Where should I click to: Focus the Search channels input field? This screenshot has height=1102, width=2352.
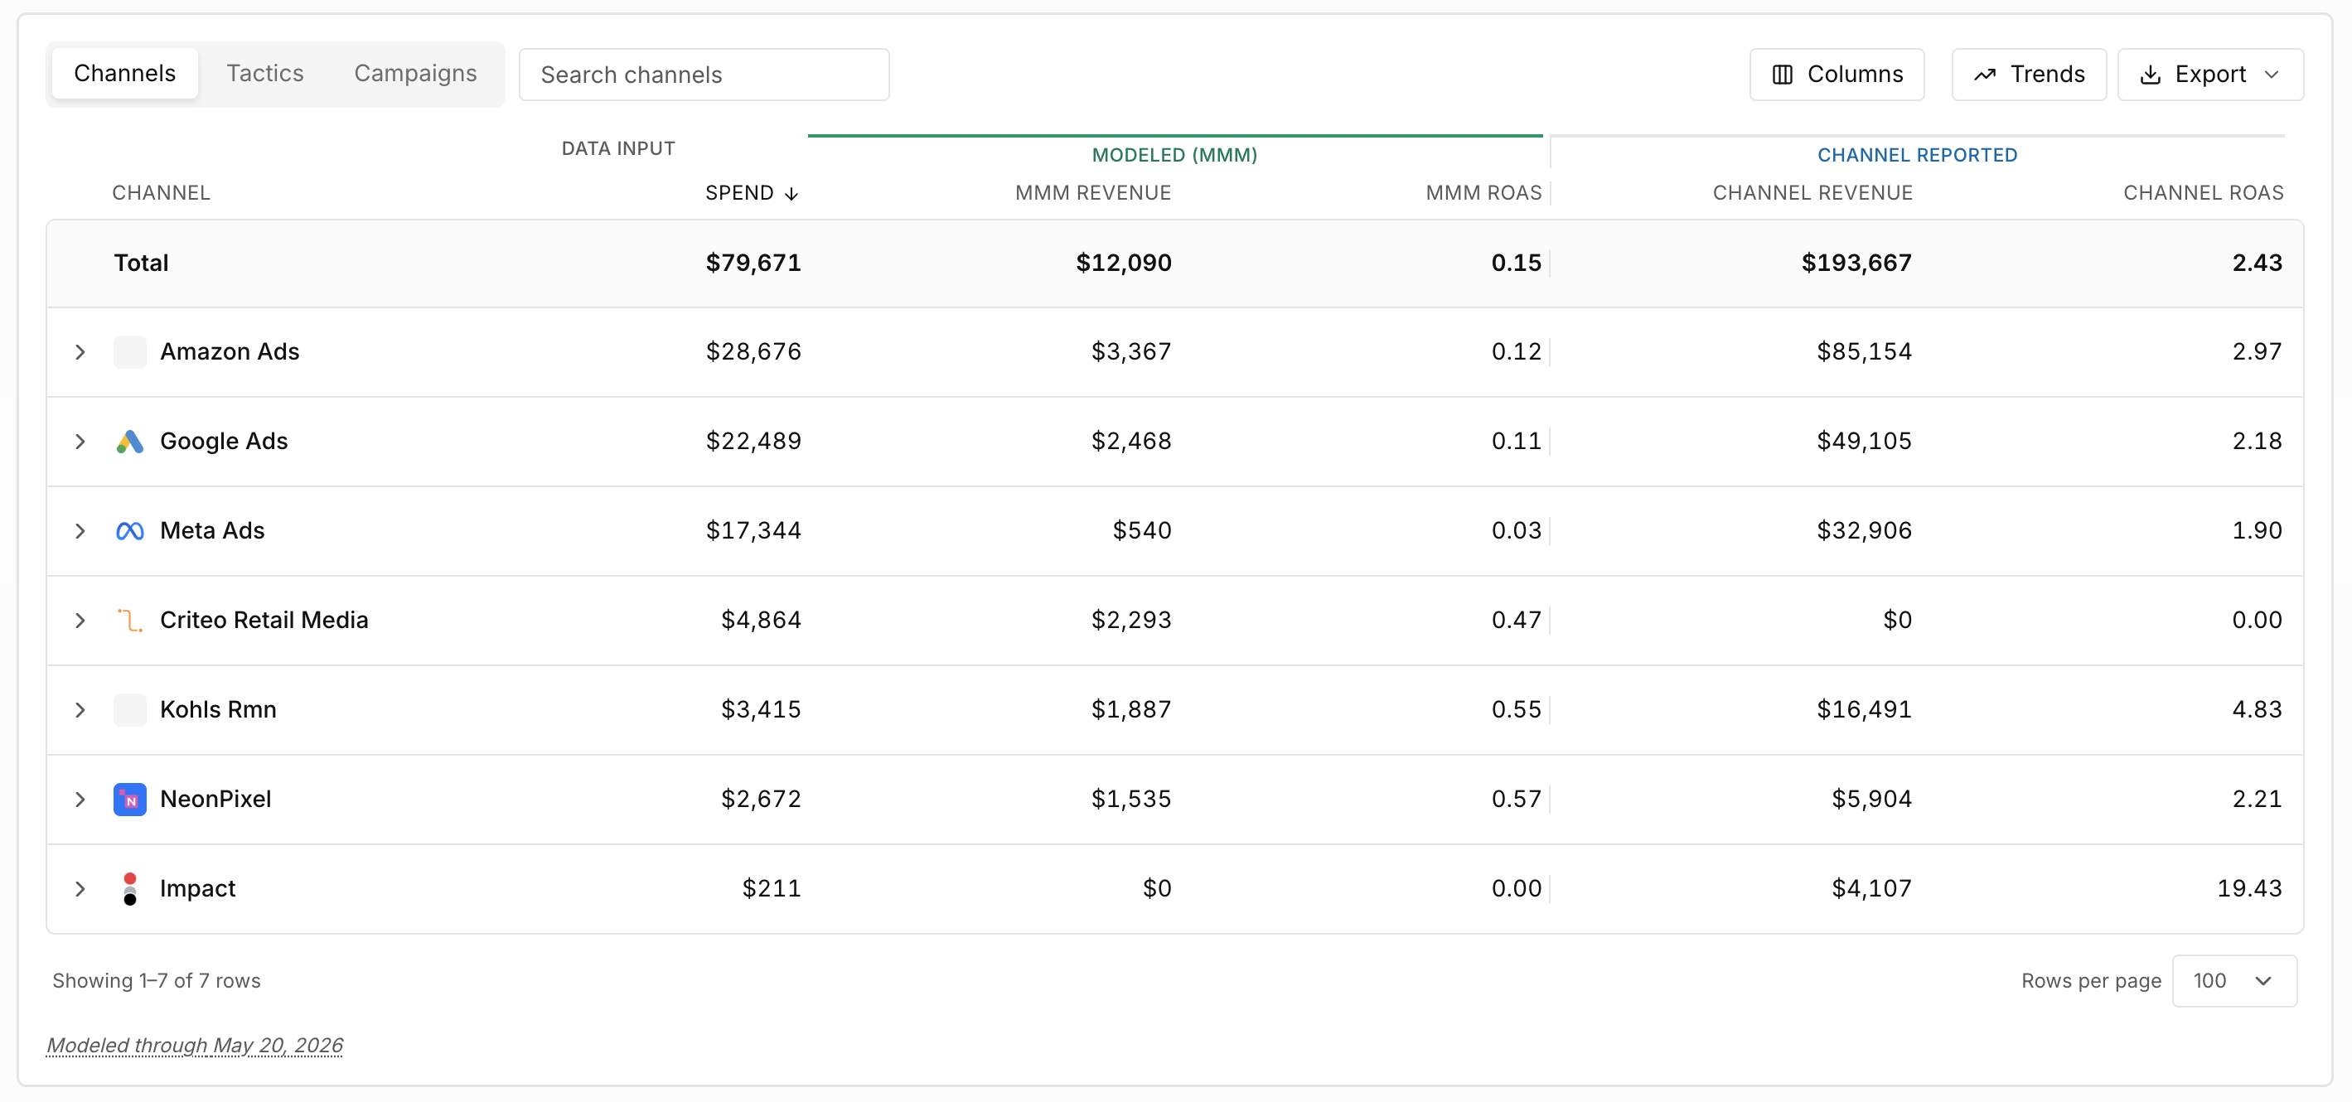pos(704,75)
